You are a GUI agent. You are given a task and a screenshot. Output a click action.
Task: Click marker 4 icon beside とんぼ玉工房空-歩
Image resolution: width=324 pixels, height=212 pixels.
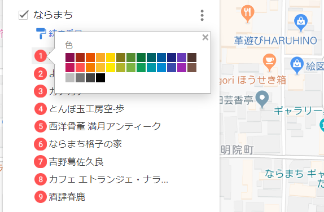pyautogui.click(x=41, y=109)
